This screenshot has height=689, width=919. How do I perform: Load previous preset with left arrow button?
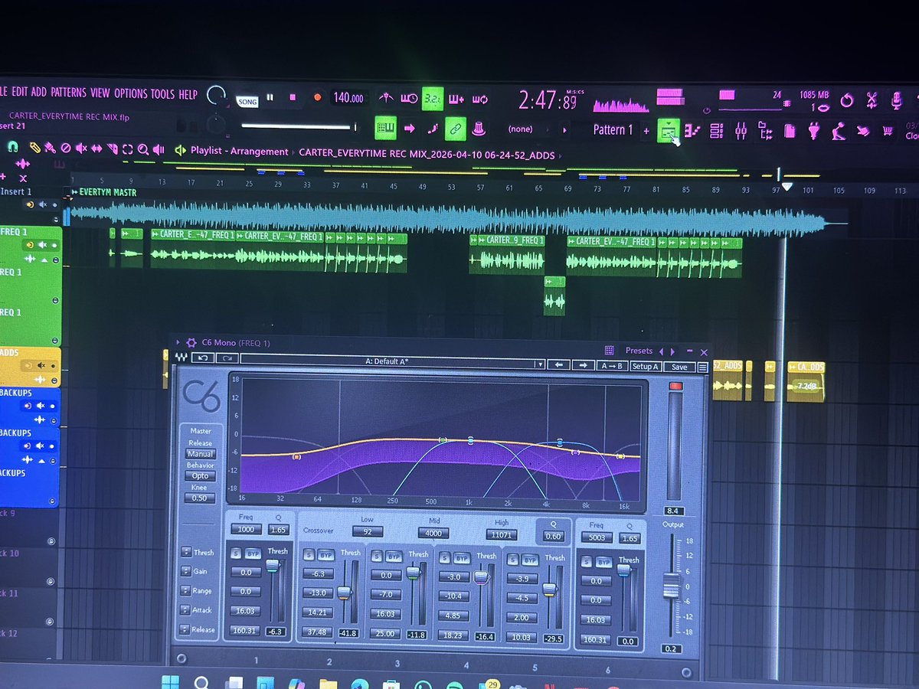click(x=559, y=365)
